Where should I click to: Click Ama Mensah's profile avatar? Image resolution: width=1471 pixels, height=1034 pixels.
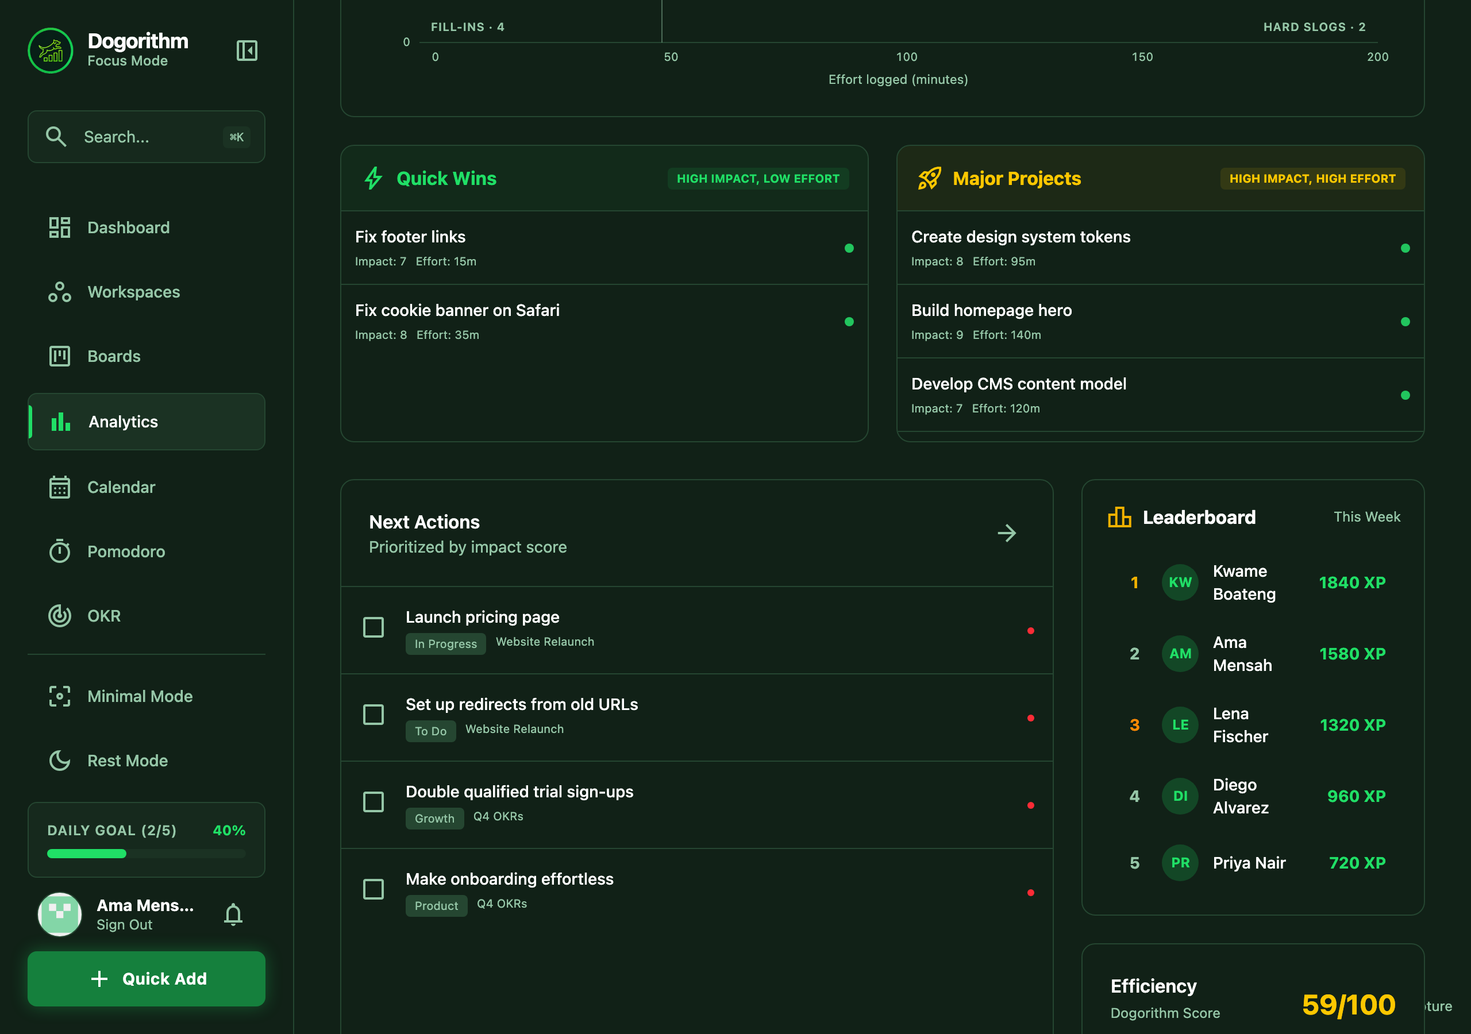pos(60,914)
